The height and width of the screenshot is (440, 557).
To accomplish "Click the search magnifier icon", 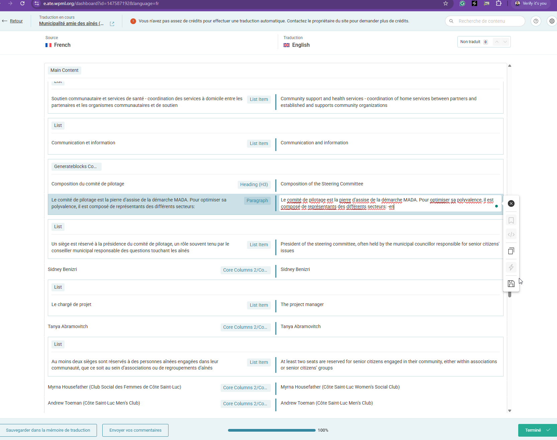I will (x=451, y=21).
